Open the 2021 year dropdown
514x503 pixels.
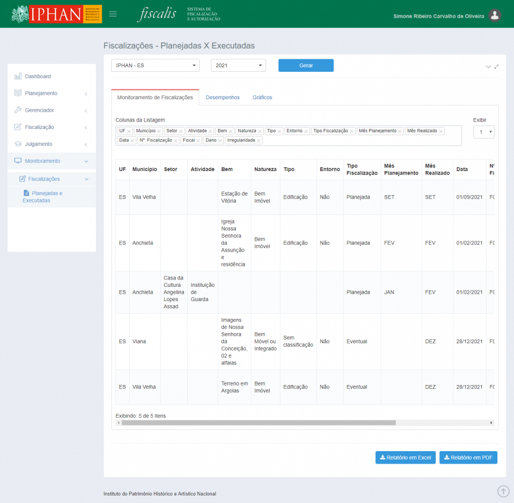pyautogui.click(x=238, y=66)
